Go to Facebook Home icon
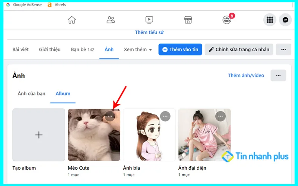Image resolution: width=298 pixels, height=186 pixels. [72, 20]
